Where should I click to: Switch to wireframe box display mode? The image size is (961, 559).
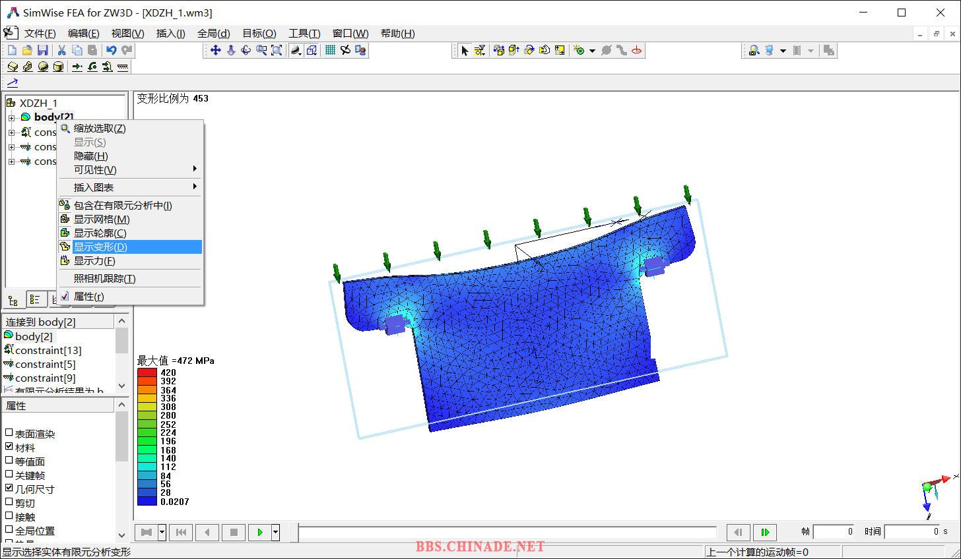(312, 50)
